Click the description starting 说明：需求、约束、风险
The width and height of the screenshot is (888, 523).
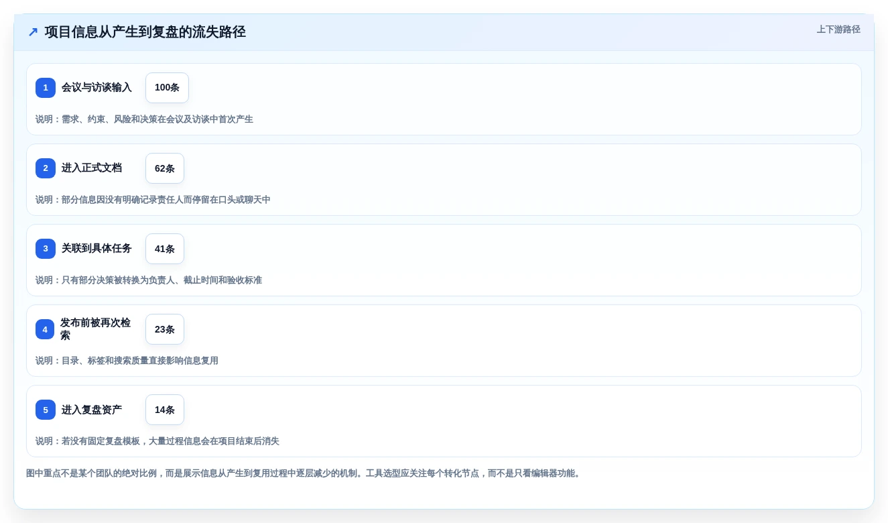click(x=144, y=119)
